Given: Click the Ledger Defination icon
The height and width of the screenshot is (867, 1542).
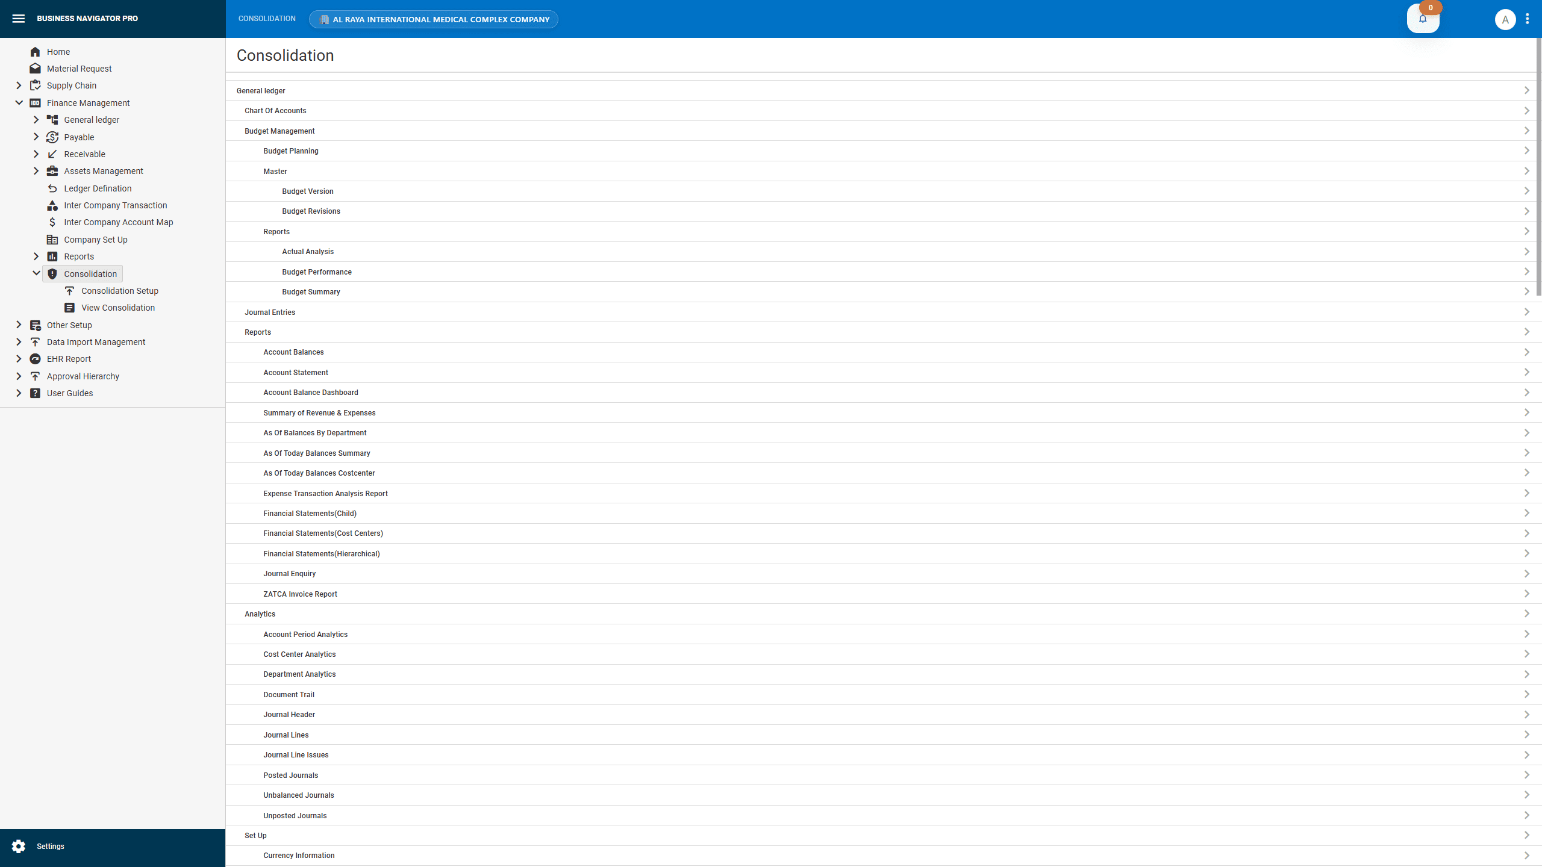Looking at the screenshot, I should 52,188.
